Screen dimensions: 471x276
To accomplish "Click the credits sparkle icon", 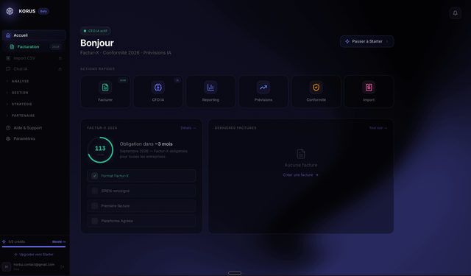I will point(4,241).
